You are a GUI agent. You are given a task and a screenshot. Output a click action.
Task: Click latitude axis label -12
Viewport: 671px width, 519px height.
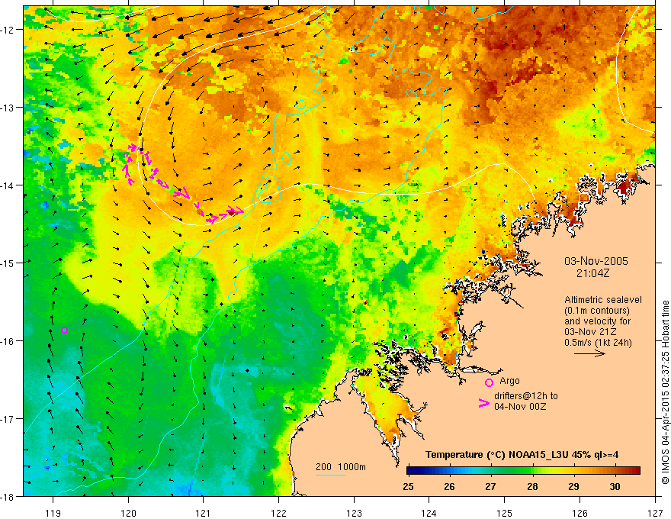click(x=8, y=30)
